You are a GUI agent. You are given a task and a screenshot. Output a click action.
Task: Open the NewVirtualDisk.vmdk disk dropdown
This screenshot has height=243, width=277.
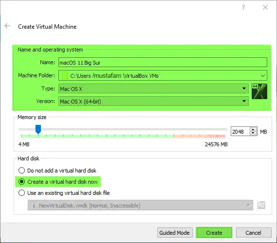(x=140, y=205)
